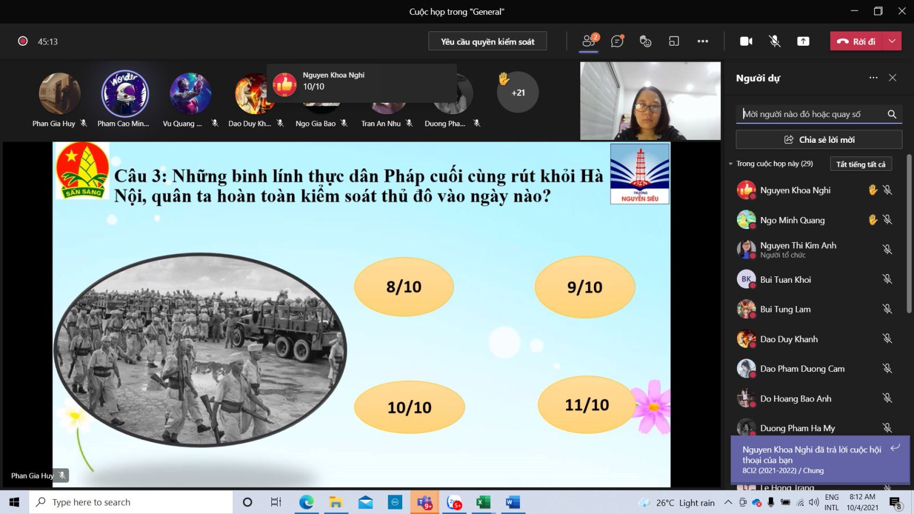Open Windows notification center icon

click(896, 503)
